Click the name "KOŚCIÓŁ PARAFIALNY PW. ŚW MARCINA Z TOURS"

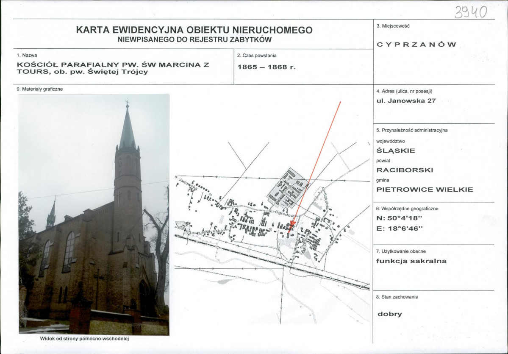pos(113,68)
